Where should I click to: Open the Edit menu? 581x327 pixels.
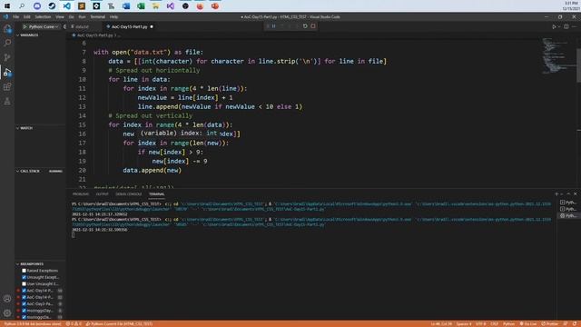(27, 16)
